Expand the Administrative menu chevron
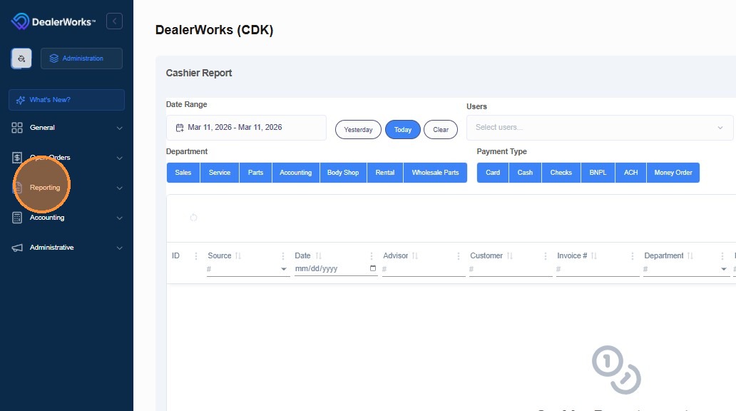Viewport: 736px width, 411px height. (119, 248)
